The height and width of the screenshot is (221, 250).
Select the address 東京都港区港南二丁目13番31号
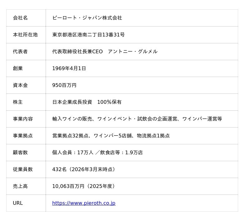click(x=88, y=35)
